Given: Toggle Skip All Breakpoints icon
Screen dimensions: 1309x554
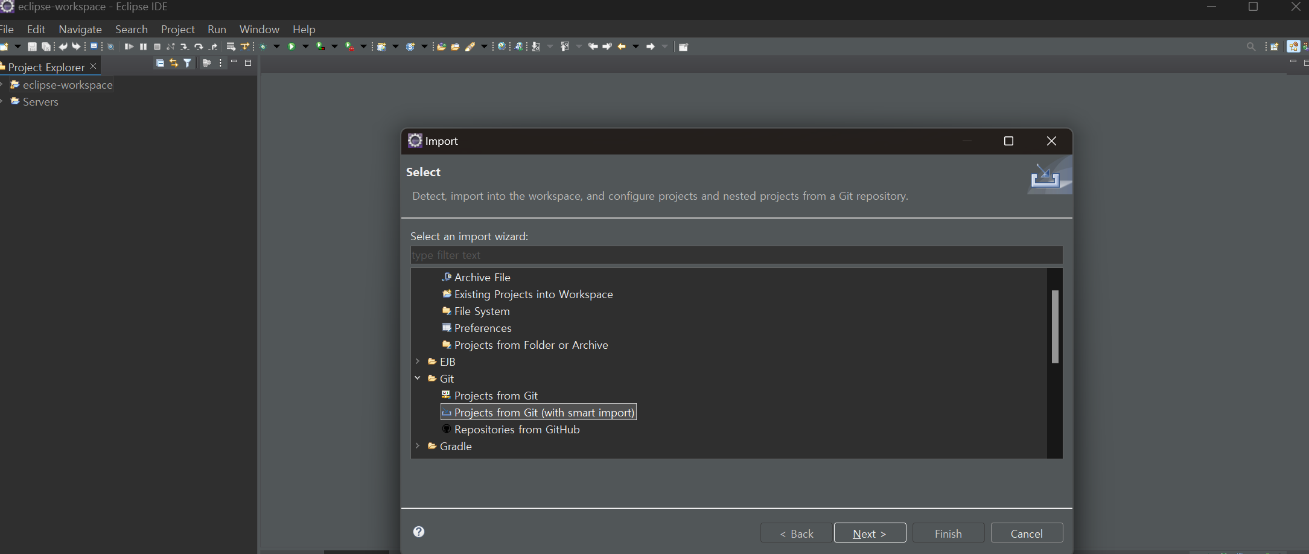Looking at the screenshot, I should tap(110, 46).
